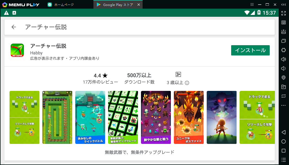
Task: Open the Habby developer page link
Action: 36,53
